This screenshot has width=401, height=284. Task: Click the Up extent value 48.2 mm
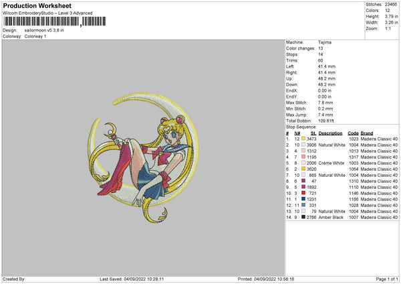click(x=327, y=78)
